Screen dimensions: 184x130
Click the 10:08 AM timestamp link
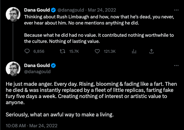click(16, 126)
